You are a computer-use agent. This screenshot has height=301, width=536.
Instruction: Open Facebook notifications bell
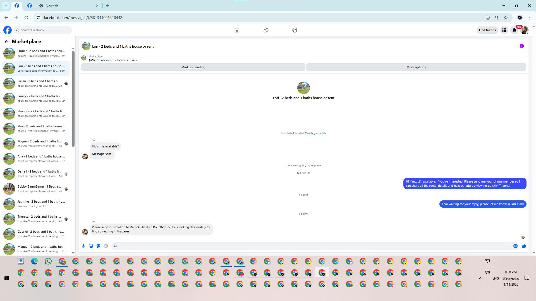pyautogui.click(x=514, y=30)
